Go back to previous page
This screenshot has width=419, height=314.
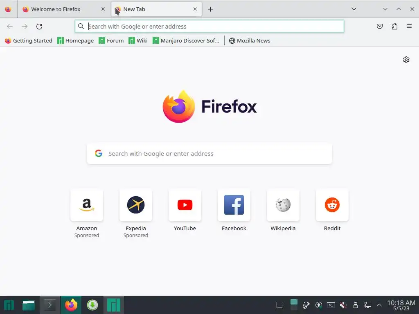(x=10, y=27)
